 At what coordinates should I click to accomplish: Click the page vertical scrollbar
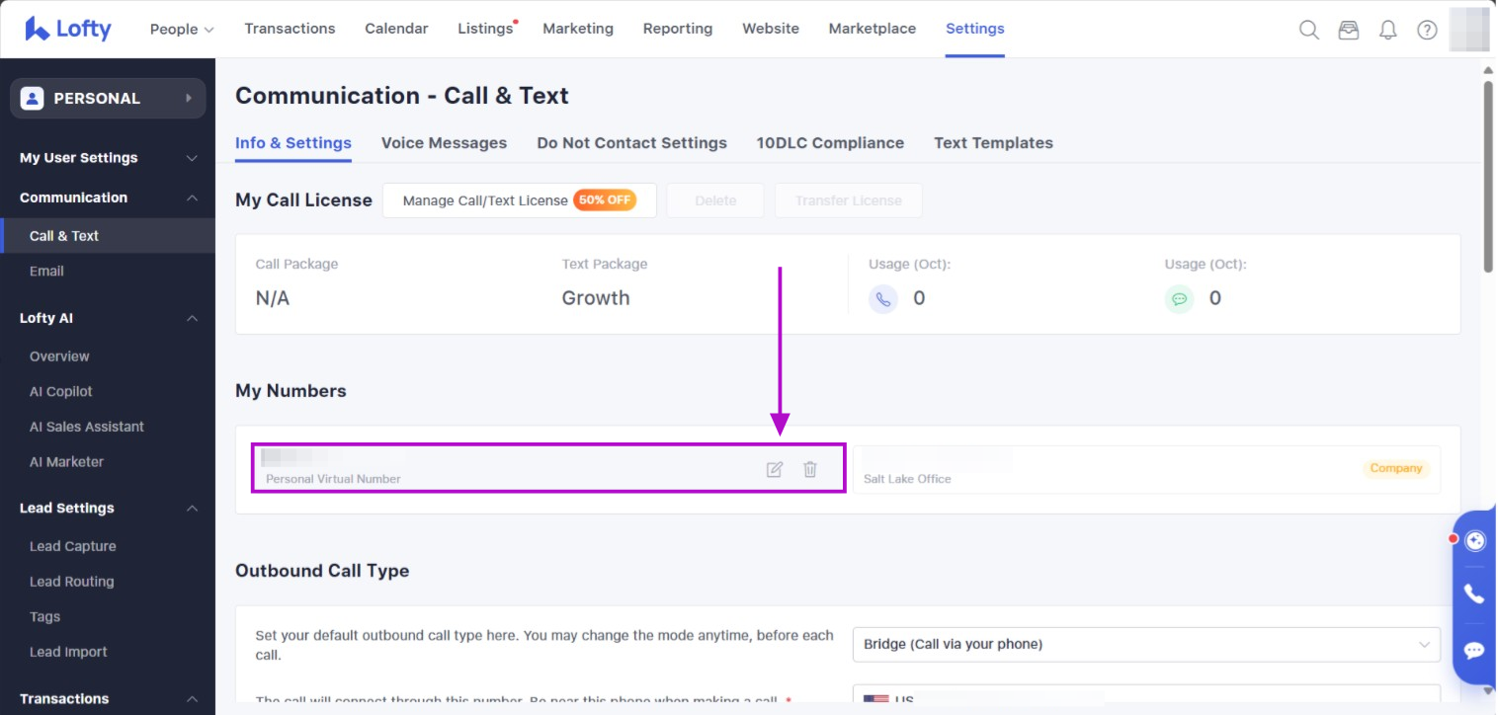[1488, 178]
